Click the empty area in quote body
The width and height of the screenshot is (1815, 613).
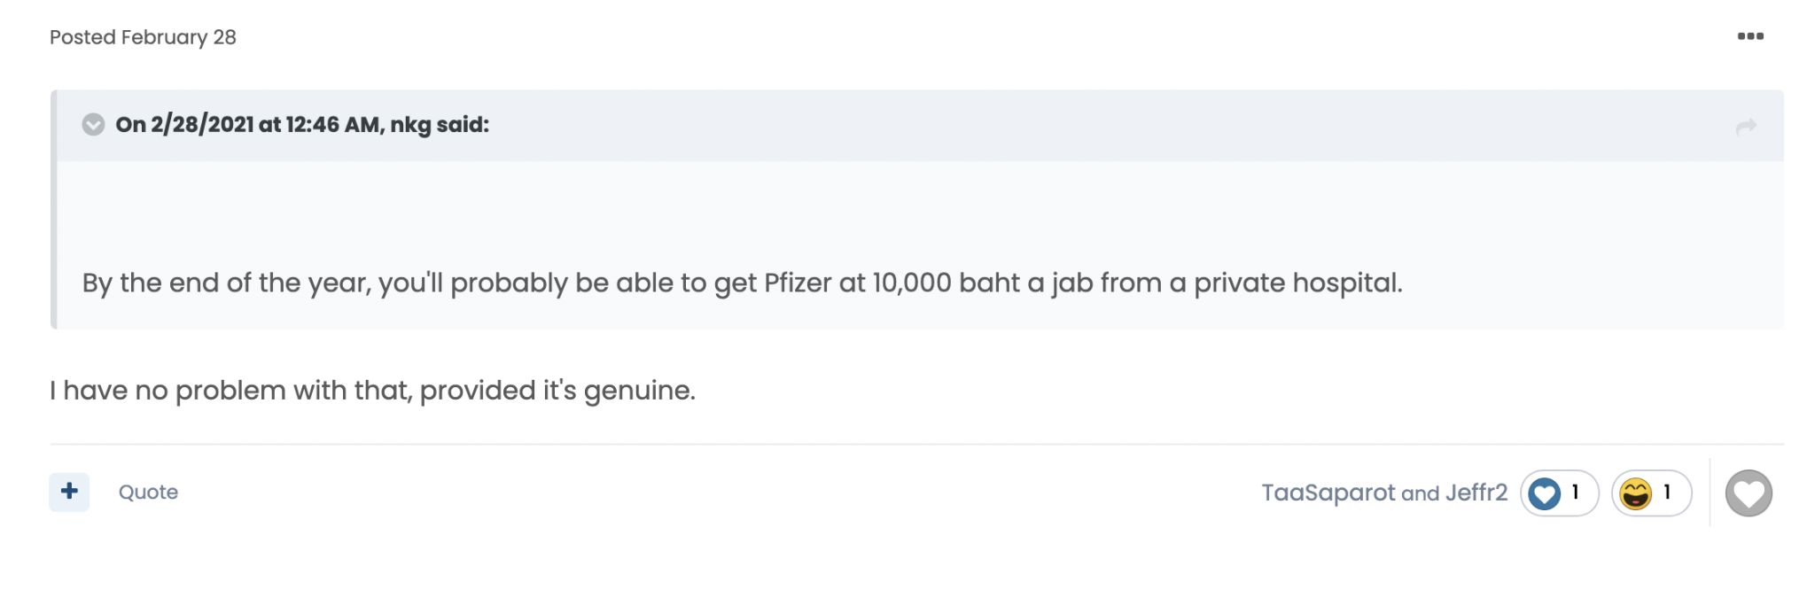click(886, 208)
